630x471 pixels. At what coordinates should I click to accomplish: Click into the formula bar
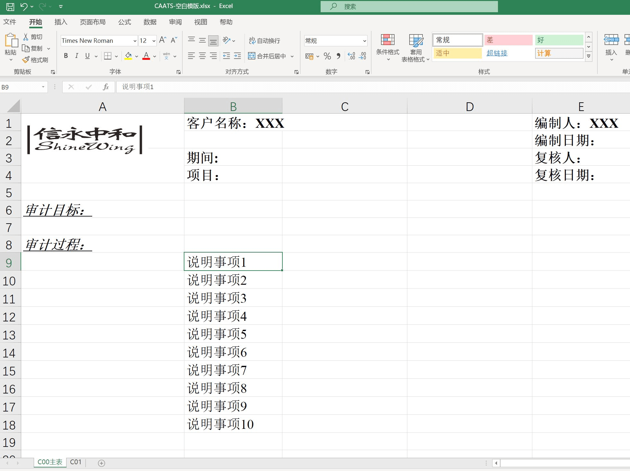373,87
